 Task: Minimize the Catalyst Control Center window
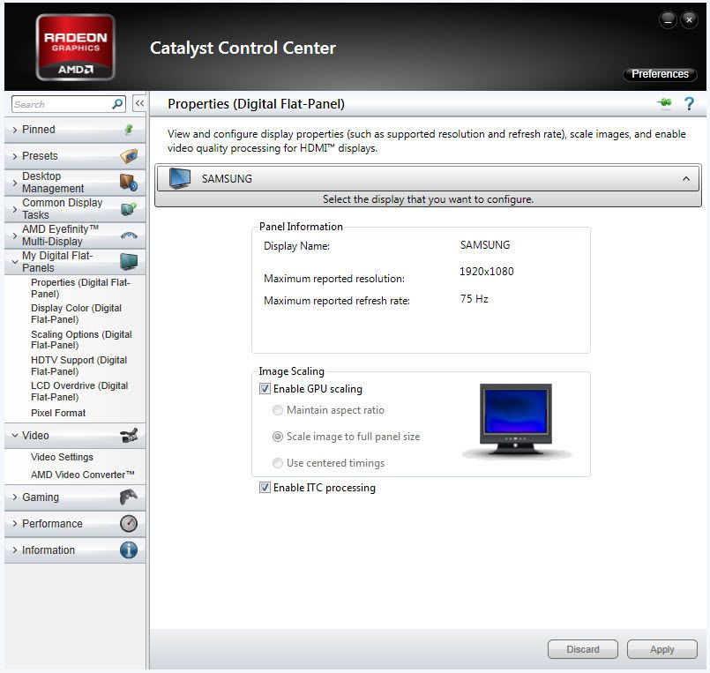(668, 19)
